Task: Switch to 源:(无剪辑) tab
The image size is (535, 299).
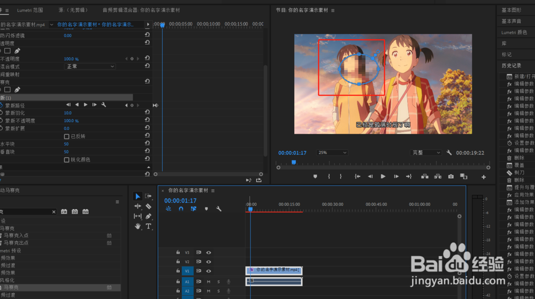Action: pyautogui.click(x=73, y=10)
